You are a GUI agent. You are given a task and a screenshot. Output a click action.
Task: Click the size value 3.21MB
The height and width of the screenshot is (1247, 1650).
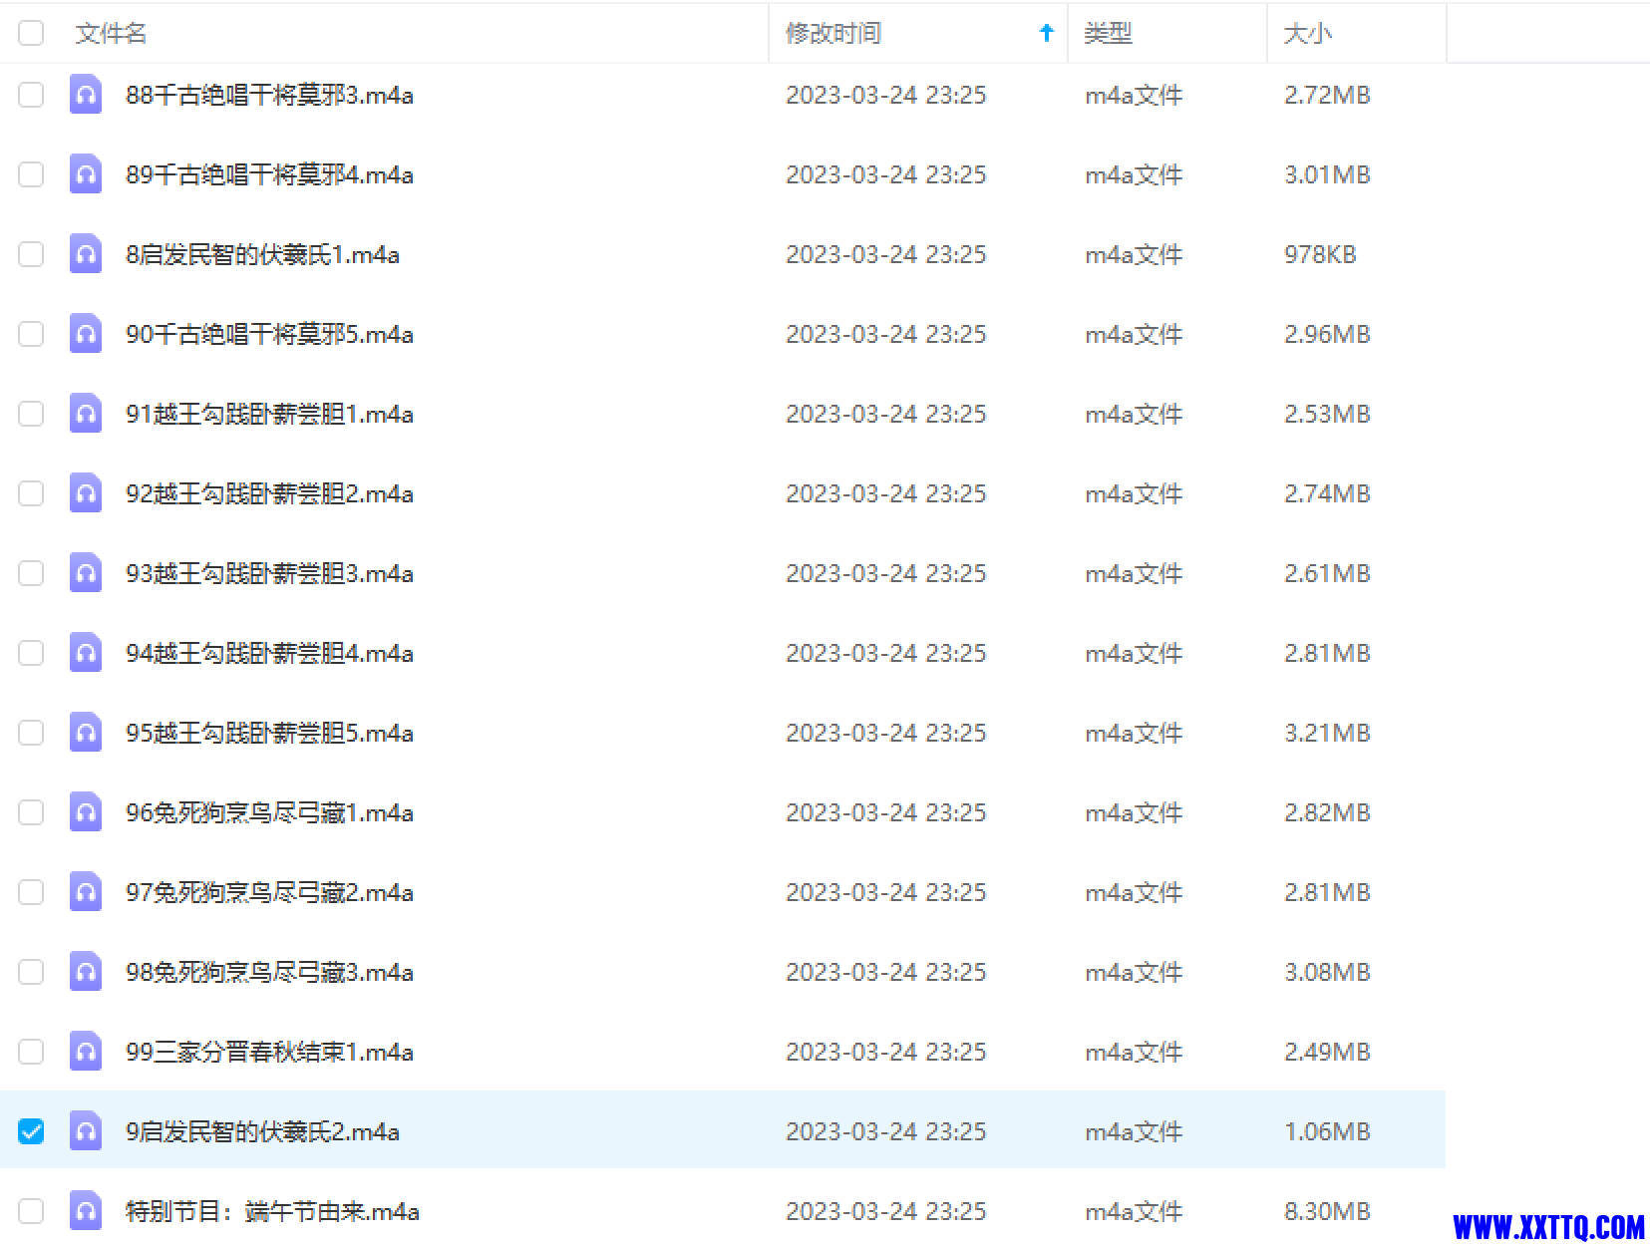point(1327,733)
